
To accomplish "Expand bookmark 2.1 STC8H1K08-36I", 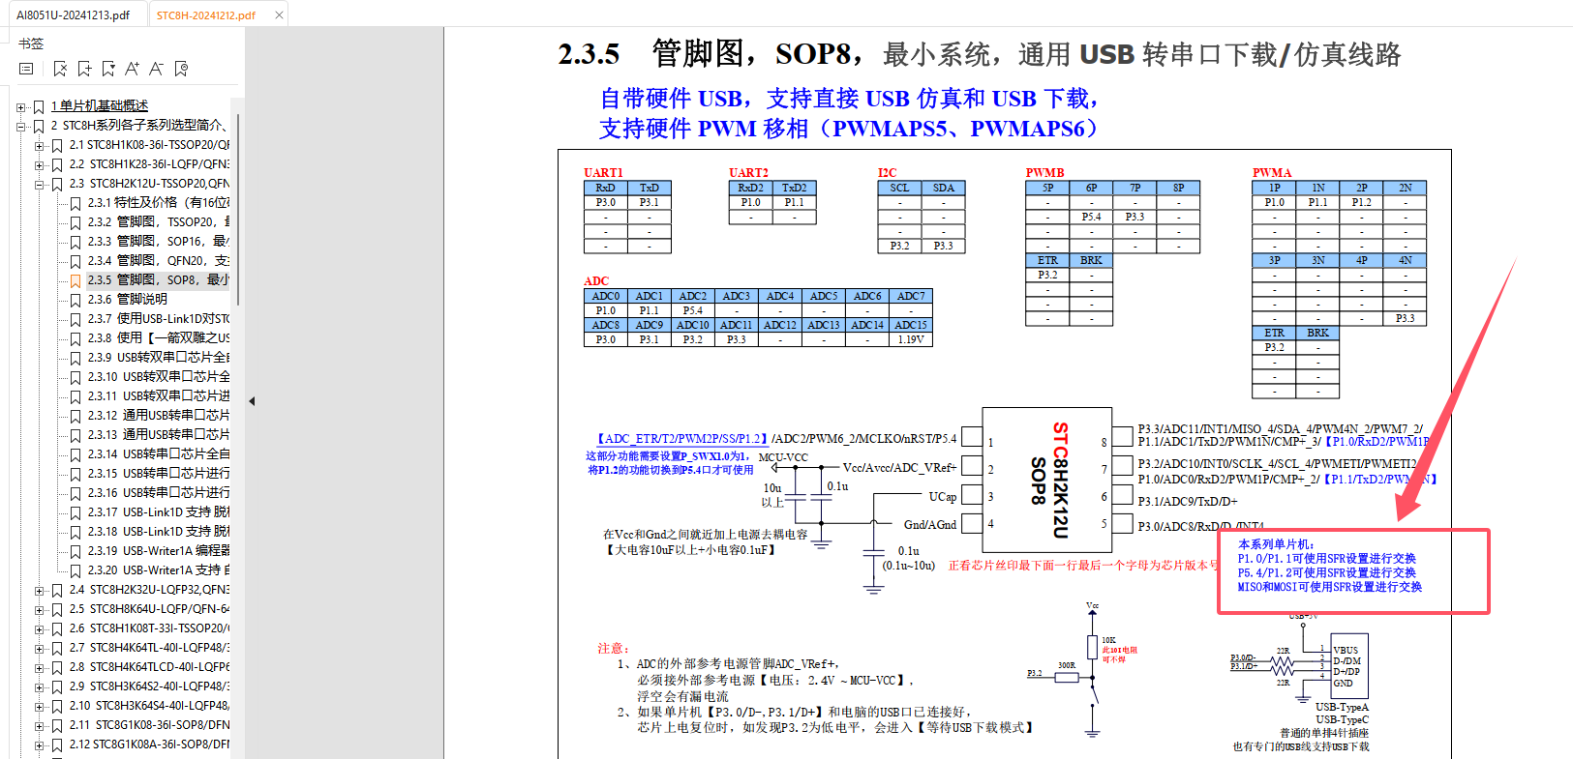I will pyautogui.click(x=39, y=145).
